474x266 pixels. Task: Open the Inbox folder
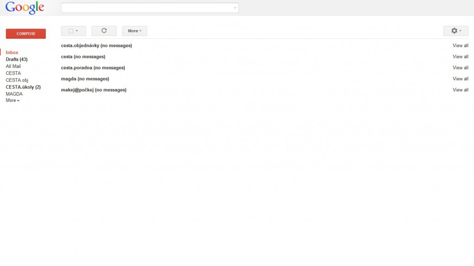[12, 52]
